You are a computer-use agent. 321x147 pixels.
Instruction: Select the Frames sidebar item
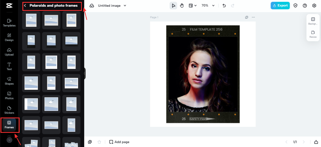click(x=9, y=125)
